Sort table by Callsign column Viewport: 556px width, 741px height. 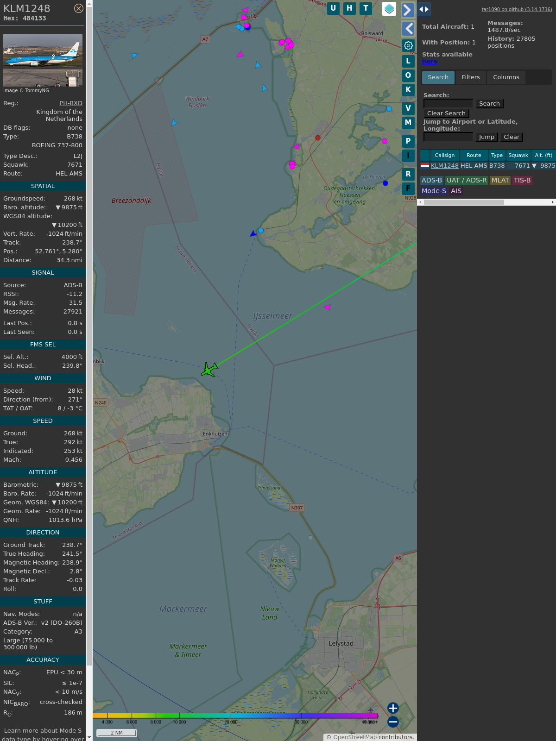click(x=445, y=155)
